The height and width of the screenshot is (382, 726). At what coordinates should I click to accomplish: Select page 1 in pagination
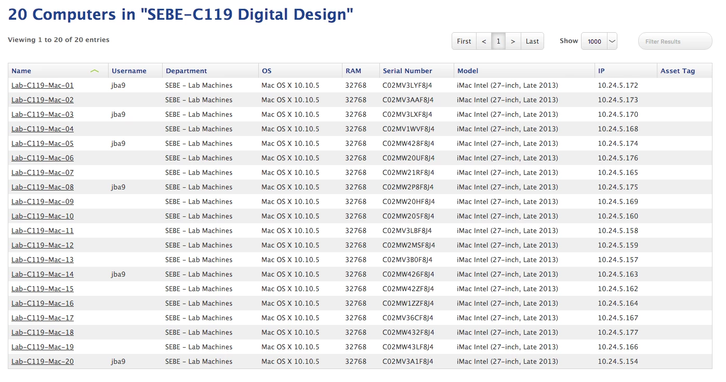(498, 42)
